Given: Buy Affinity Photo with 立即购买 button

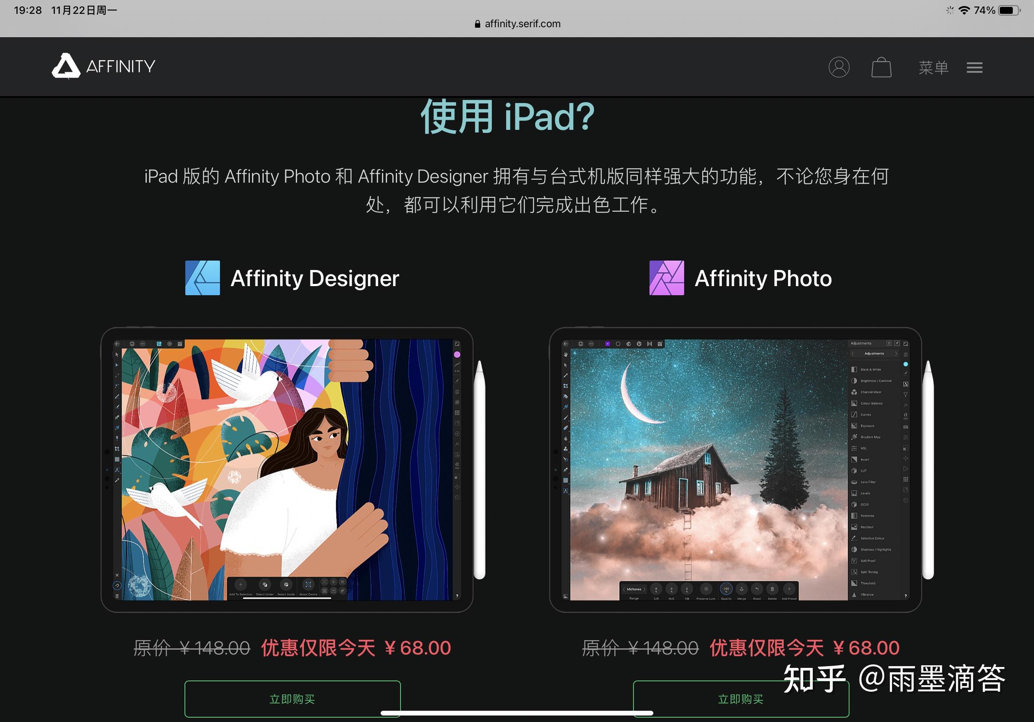Looking at the screenshot, I should (x=741, y=699).
